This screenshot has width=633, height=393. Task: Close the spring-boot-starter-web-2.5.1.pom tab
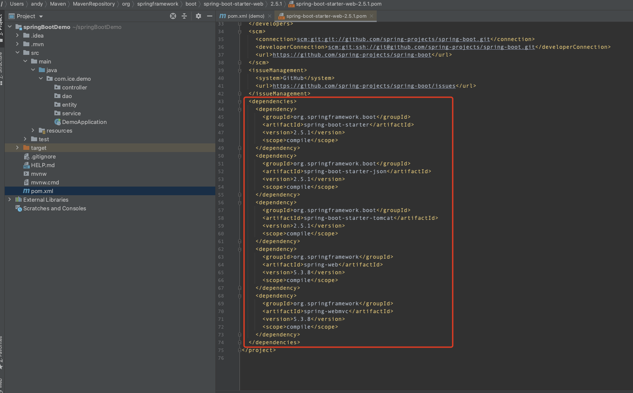(x=372, y=16)
